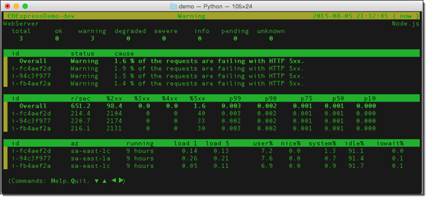Click the folder icon in title bar
The height and width of the screenshot is (199, 428).
pyautogui.click(x=173, y=7)
